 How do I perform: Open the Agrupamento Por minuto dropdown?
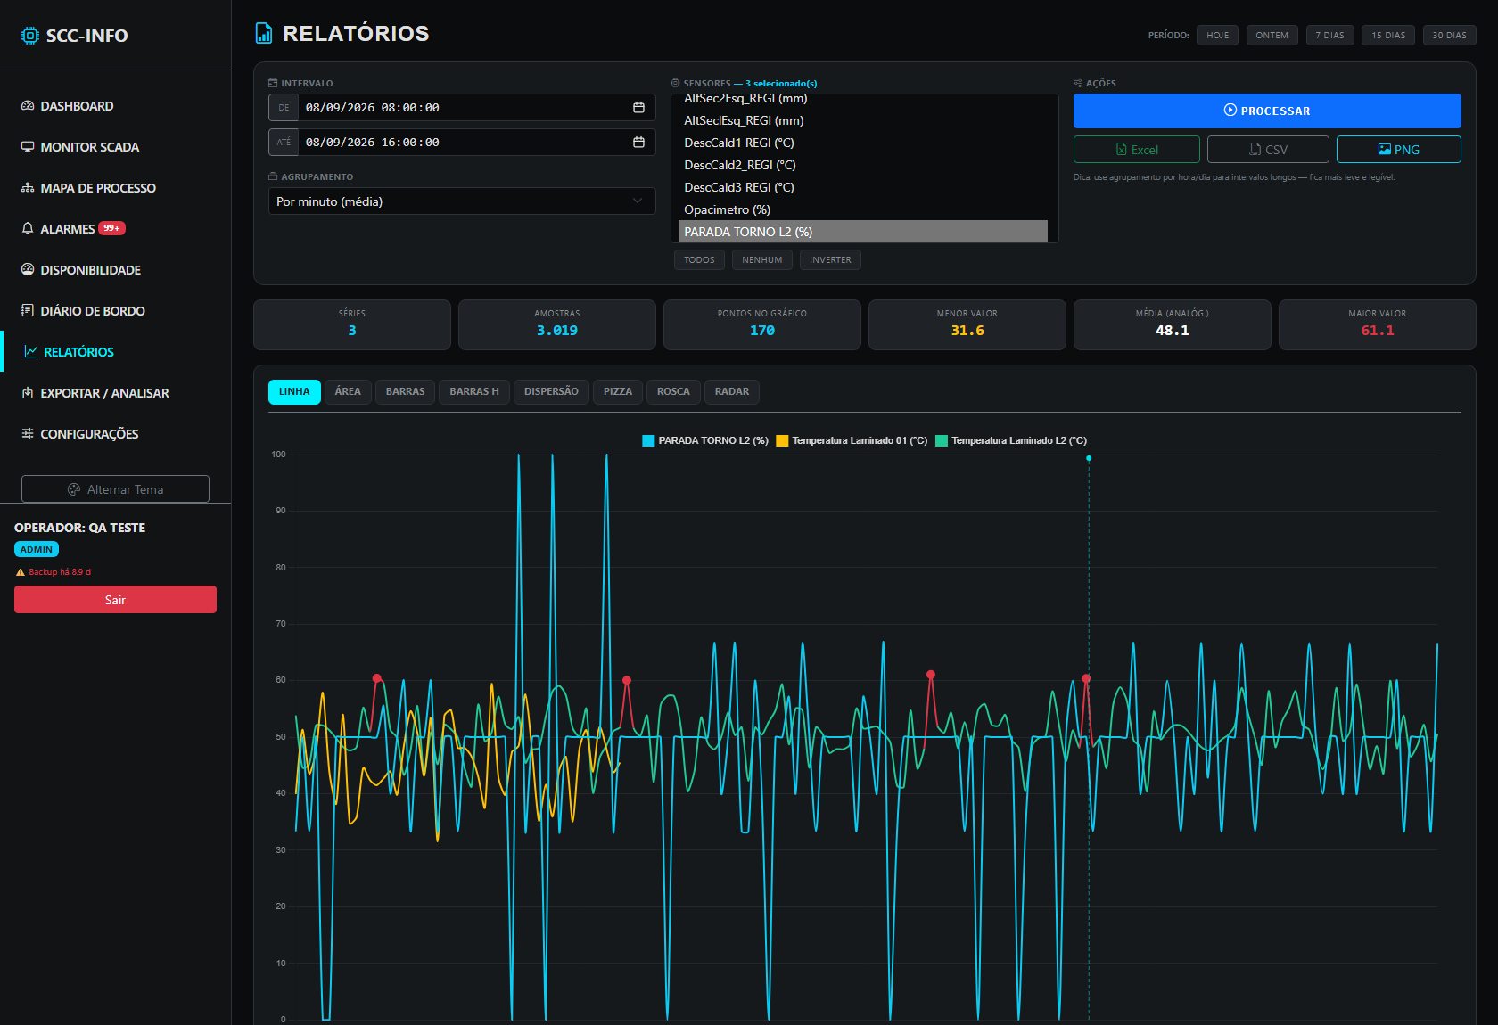click(462, 201)
